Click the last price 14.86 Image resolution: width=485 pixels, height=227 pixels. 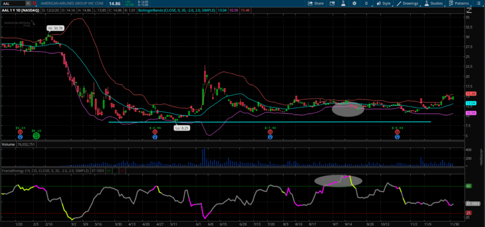[114, 3]
